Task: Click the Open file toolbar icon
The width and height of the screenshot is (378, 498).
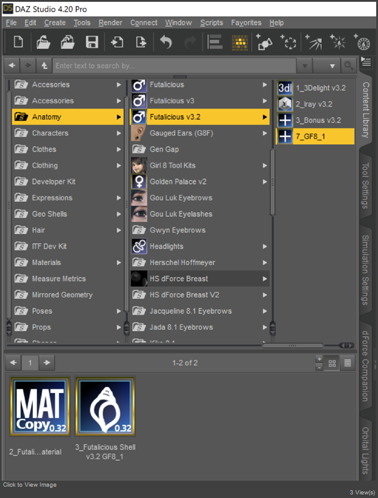Action: click(x=43, y=42)
